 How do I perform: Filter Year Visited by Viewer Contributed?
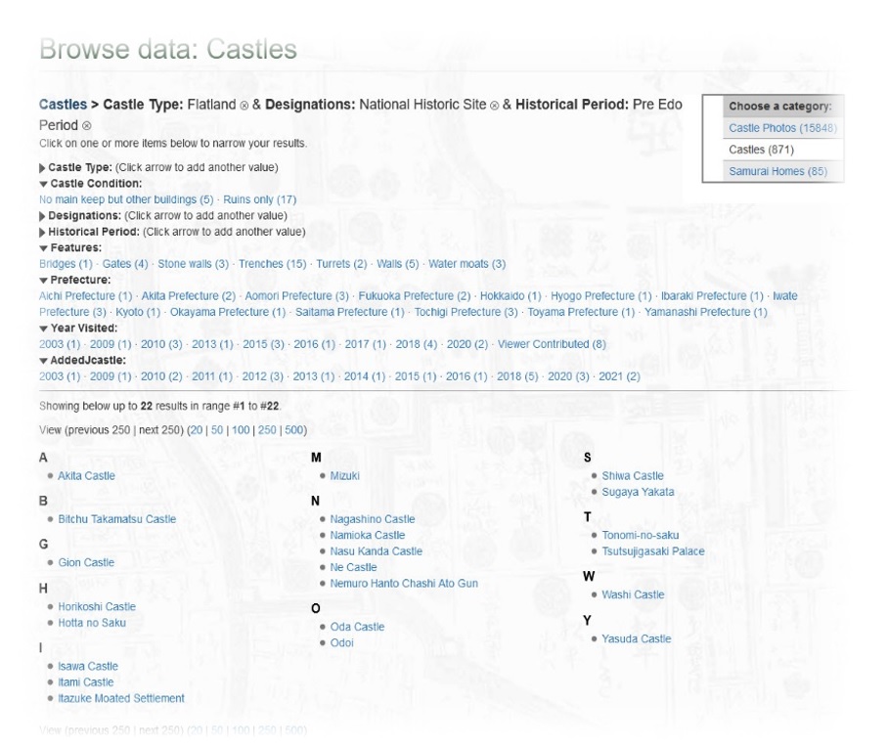pyautogui.click(x=552, y=344)
